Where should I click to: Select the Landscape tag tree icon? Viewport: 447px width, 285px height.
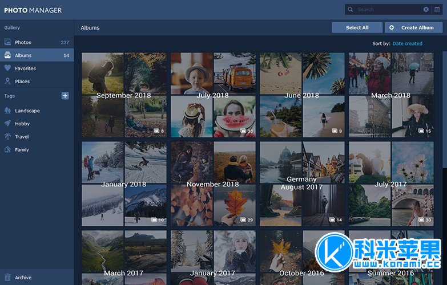tap(7, 111)
